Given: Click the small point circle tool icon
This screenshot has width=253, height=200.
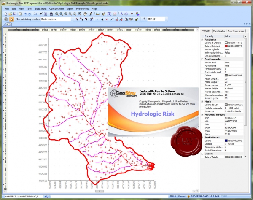Looking at the screenshot, I should point(97,19).
